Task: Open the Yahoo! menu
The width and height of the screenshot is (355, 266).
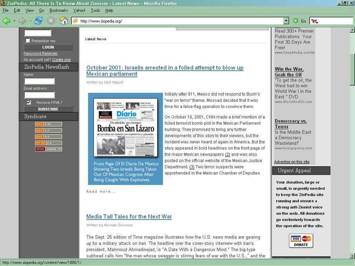Action: 79,10
